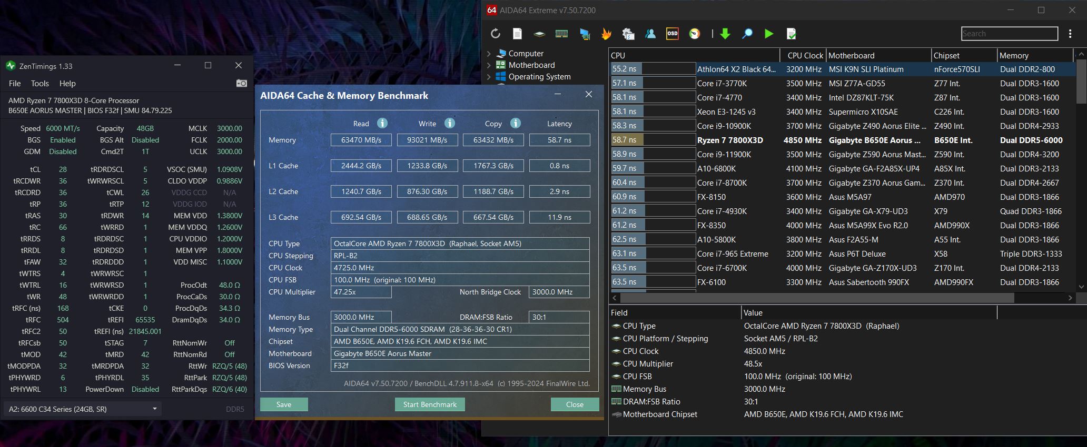The height and width of the screenshot is (447, 1087).
Task: Close the Cache & Memory Benchmark window
Action: coord(589,94)
